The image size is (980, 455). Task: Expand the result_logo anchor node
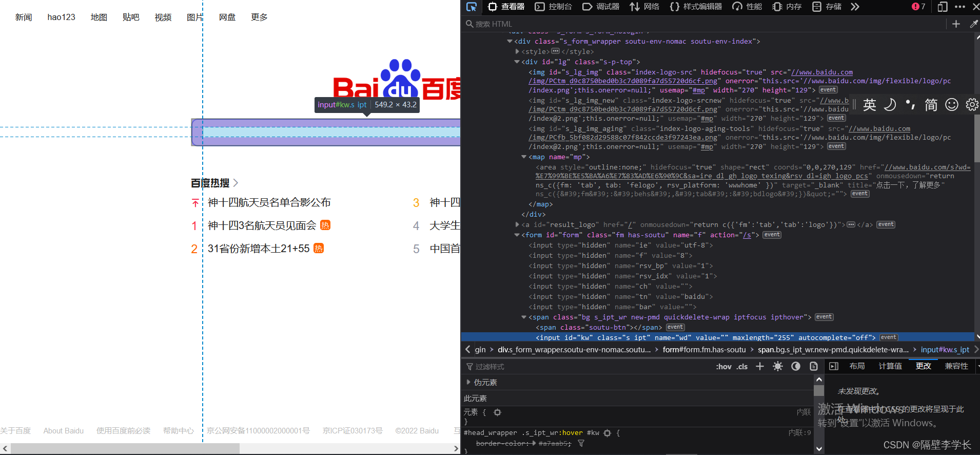click(x=517, y=224)
